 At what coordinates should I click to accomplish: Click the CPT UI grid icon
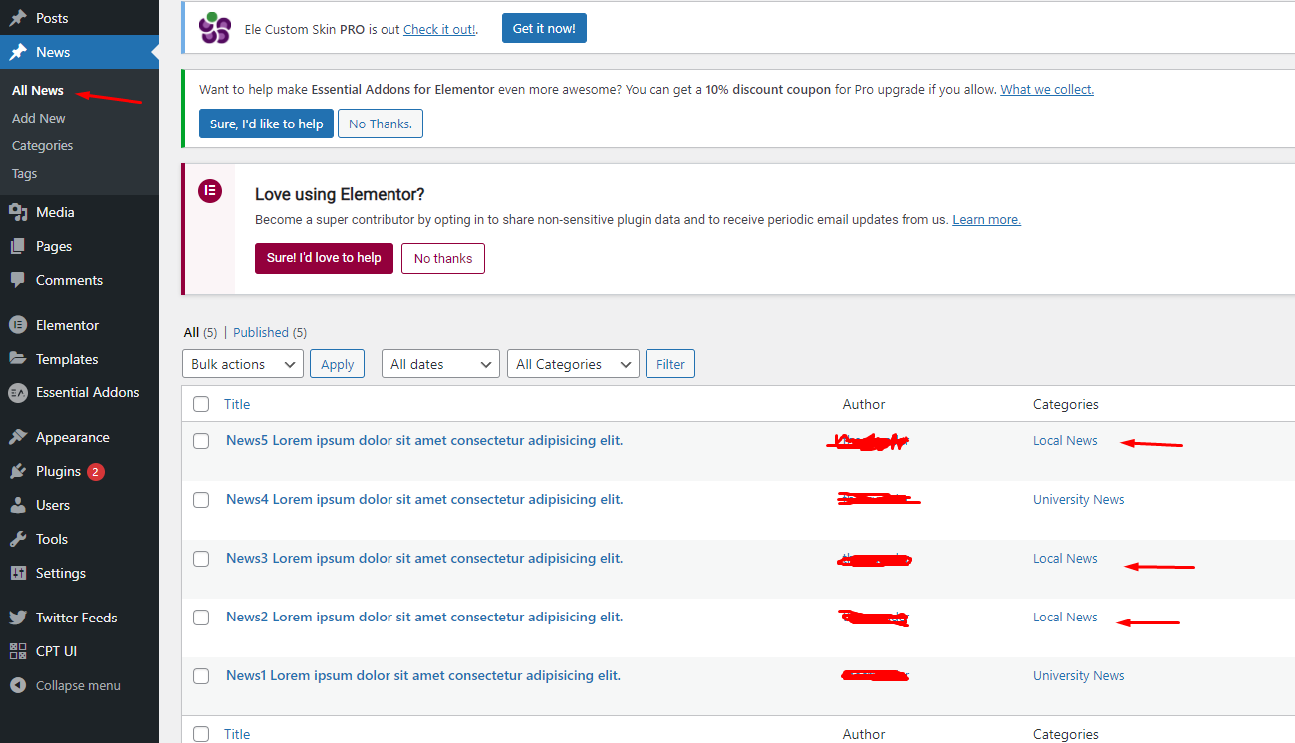click(18, 651)
